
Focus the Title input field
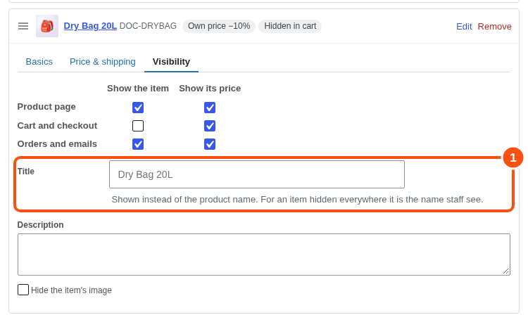[x=257, y=174]
